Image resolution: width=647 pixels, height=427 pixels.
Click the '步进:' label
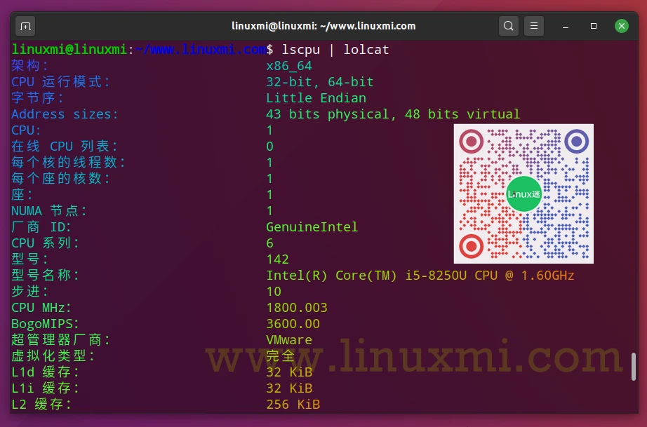[29, 292]
